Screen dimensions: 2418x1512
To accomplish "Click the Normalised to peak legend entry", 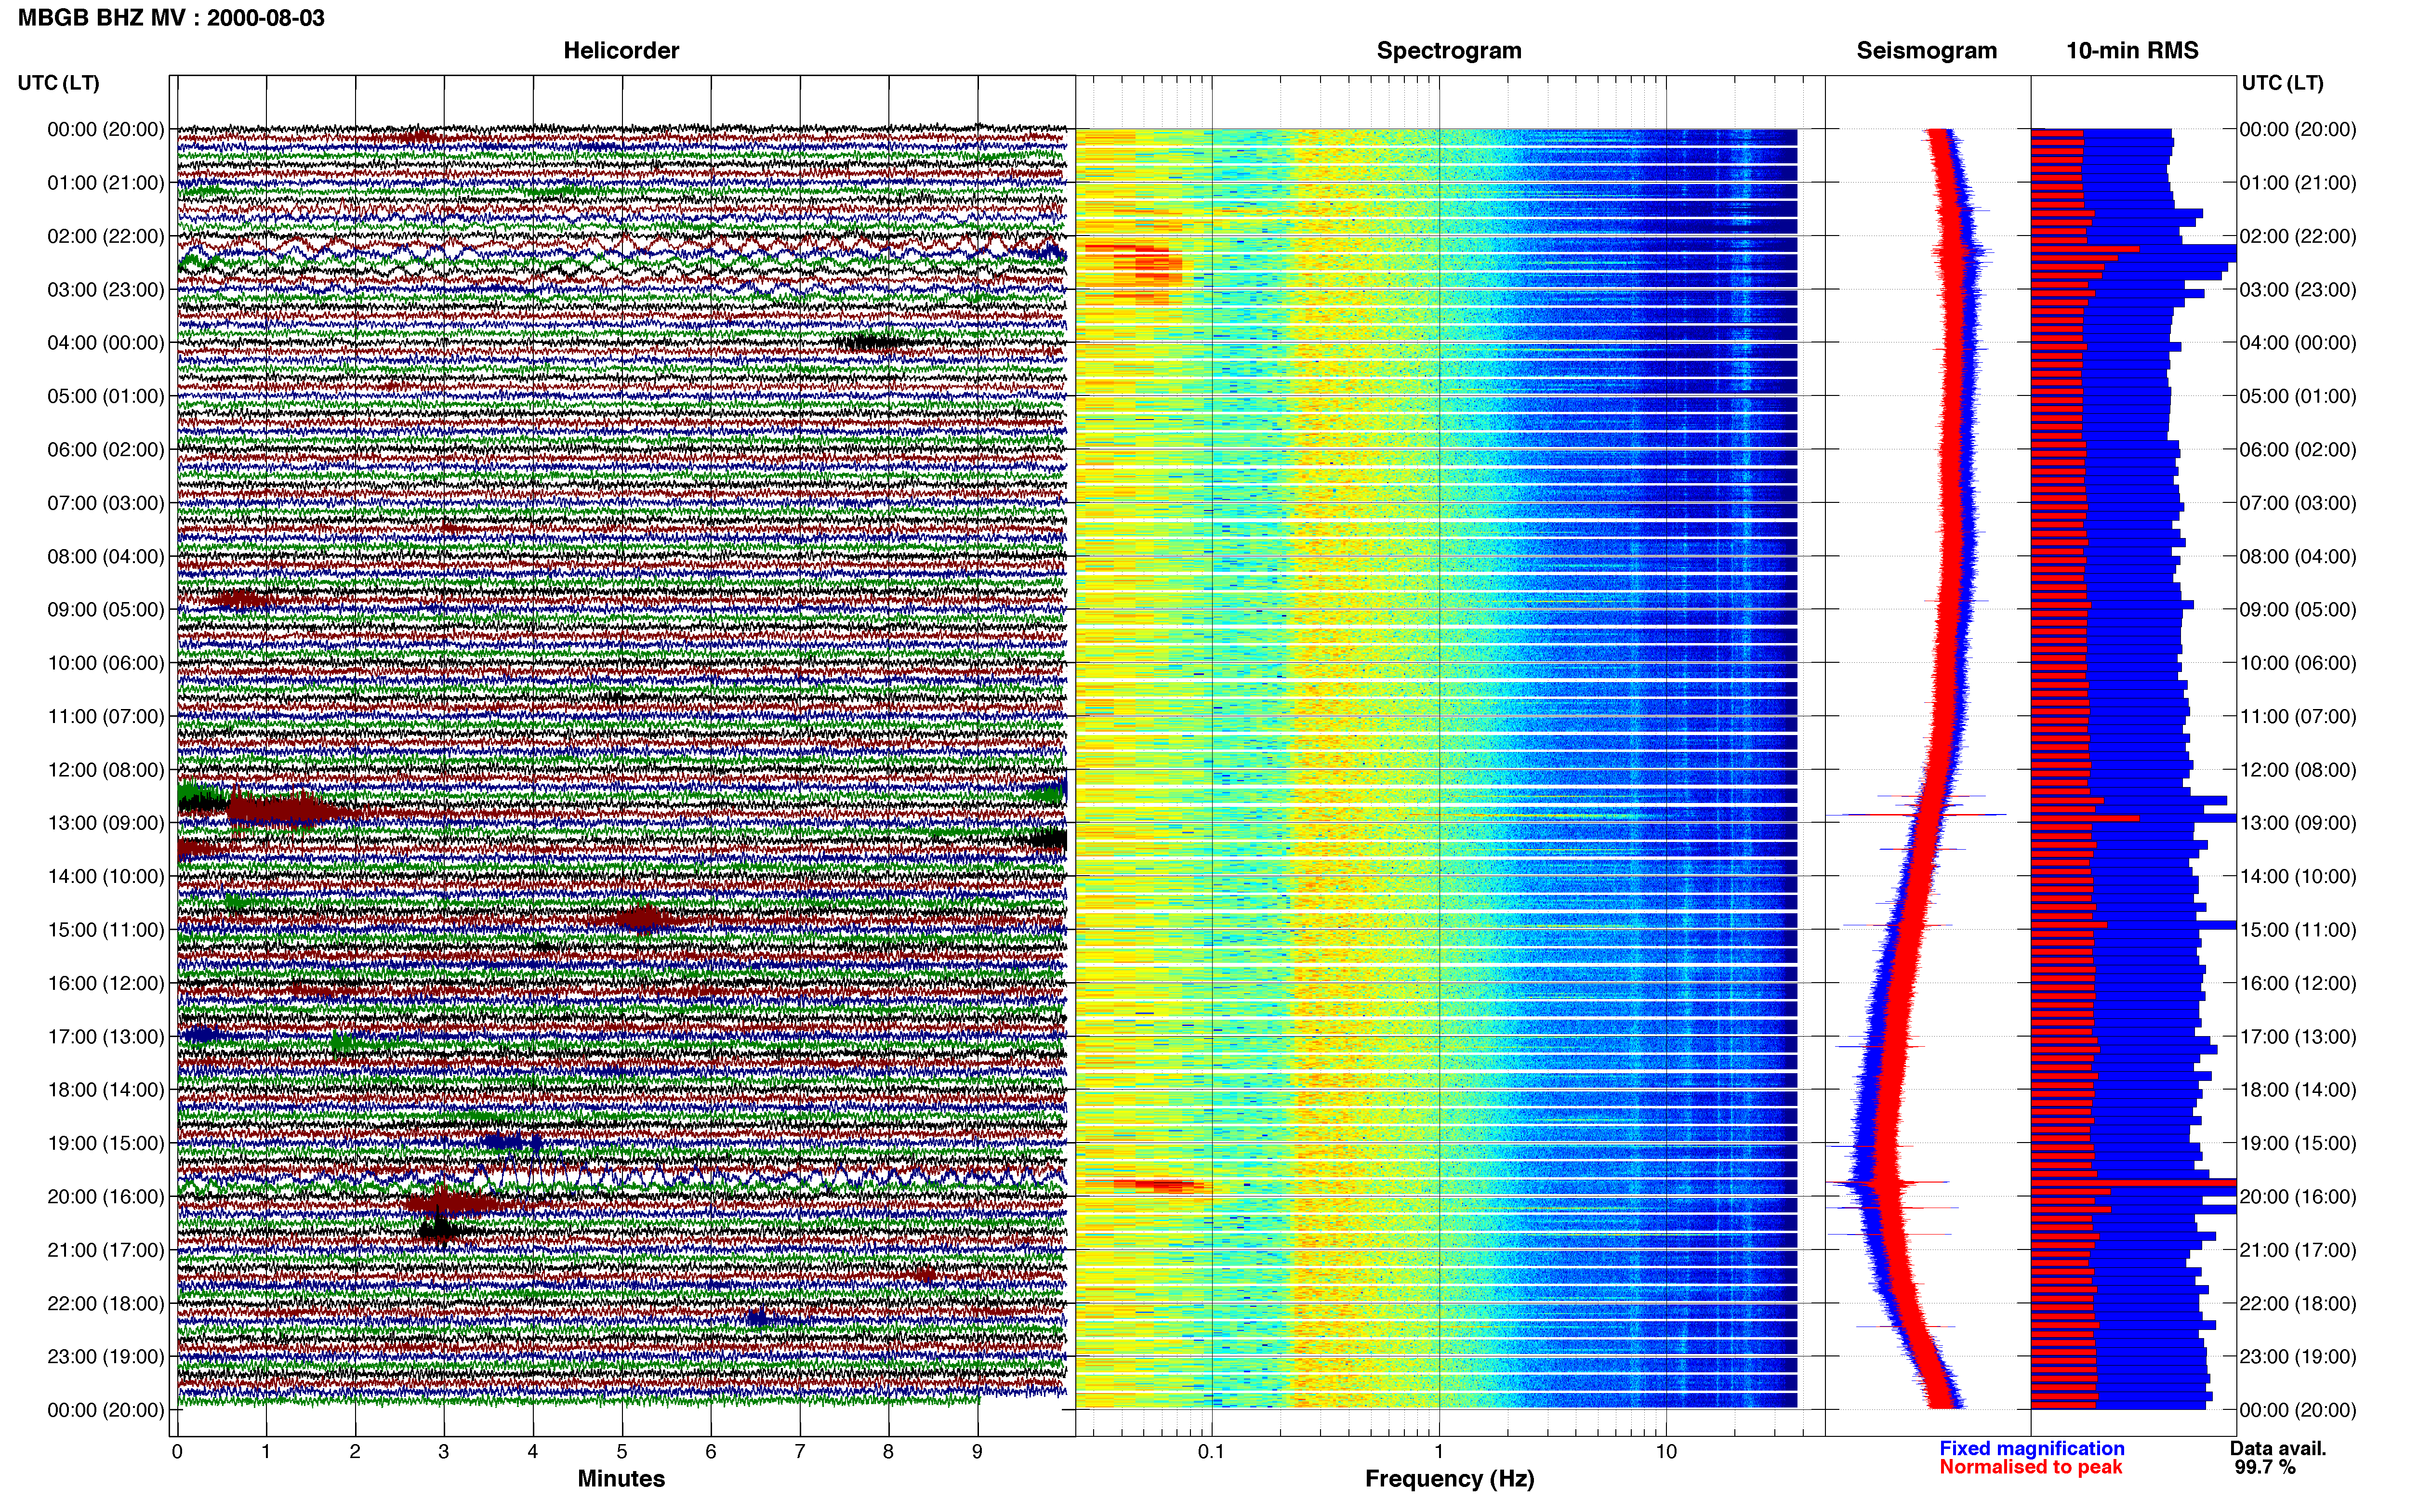I will click(x=2031, y=1467).
